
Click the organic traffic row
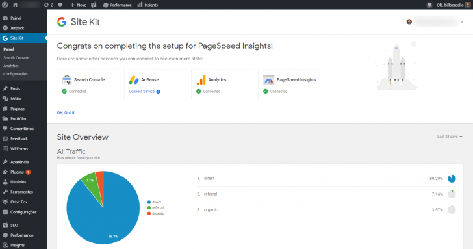[x=326, y=209]
